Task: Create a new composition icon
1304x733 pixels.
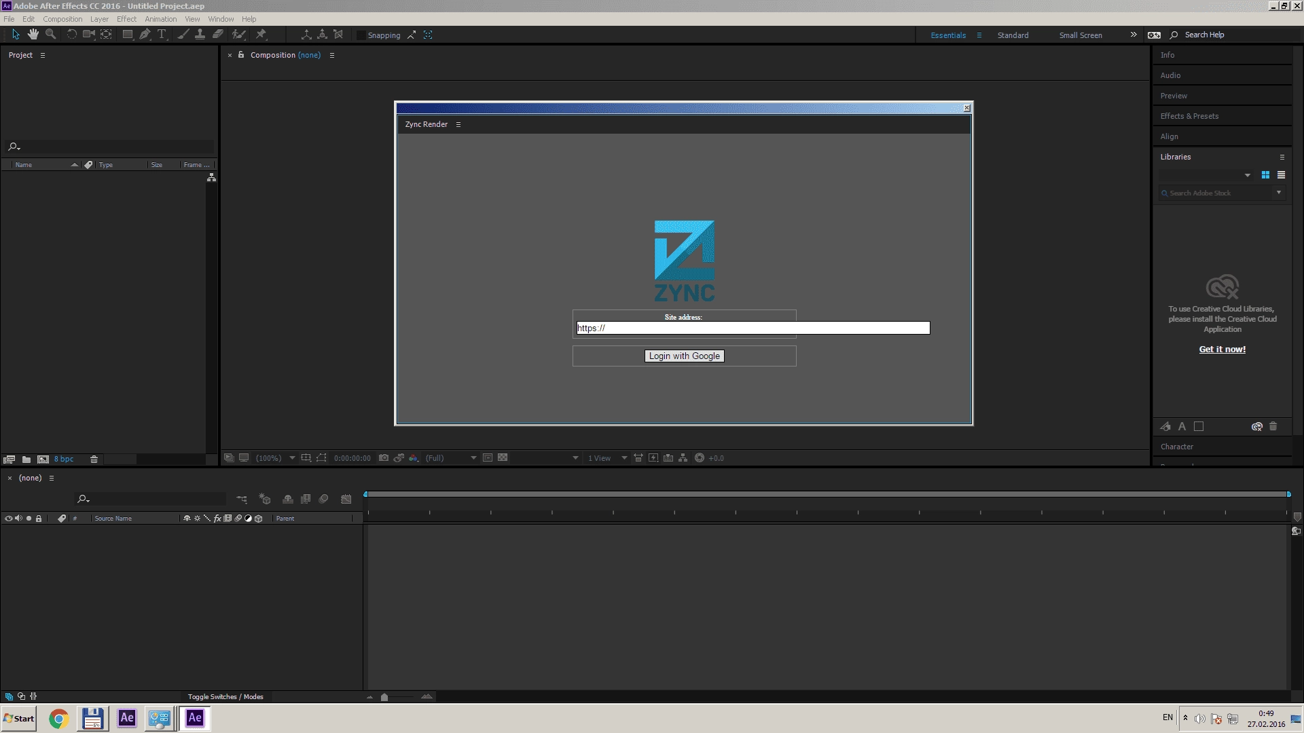Action: 43,459
